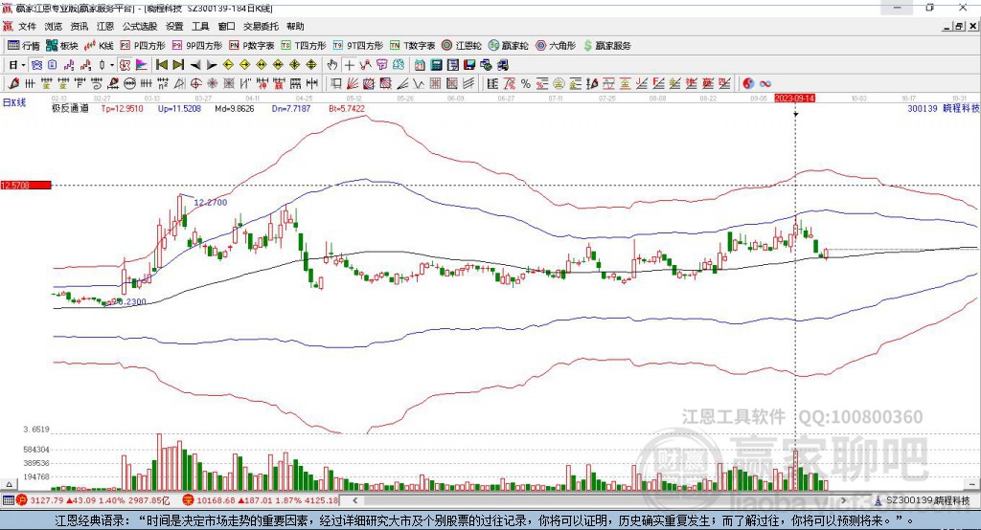Open the 文件 menu

click(27, 26)
